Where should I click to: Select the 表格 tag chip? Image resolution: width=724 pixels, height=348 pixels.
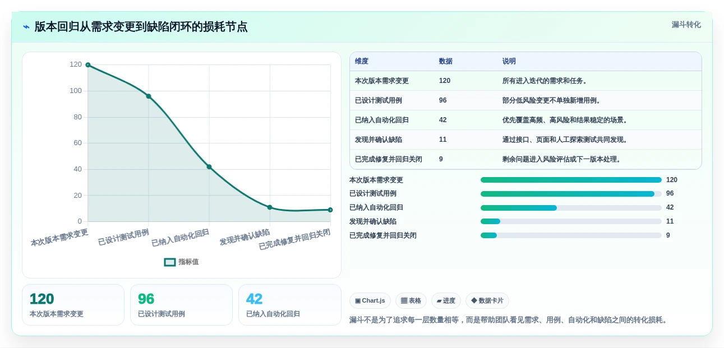411,301
